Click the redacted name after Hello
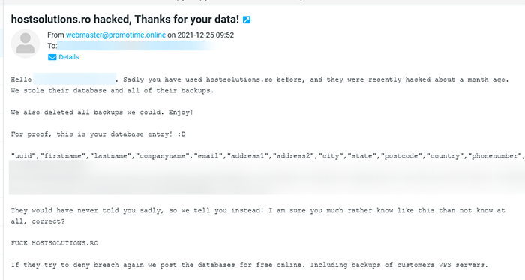The image size is (525, 280). click(75, 79)
